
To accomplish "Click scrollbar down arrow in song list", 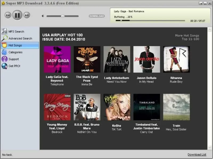I will (x=210, y=147).
